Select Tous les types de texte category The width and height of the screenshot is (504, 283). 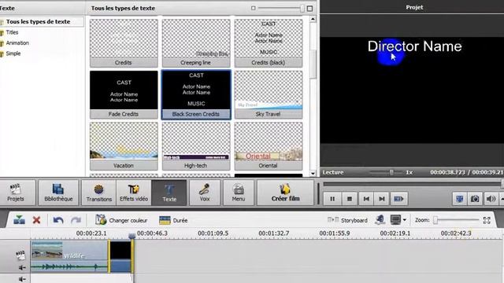(38, 22)
